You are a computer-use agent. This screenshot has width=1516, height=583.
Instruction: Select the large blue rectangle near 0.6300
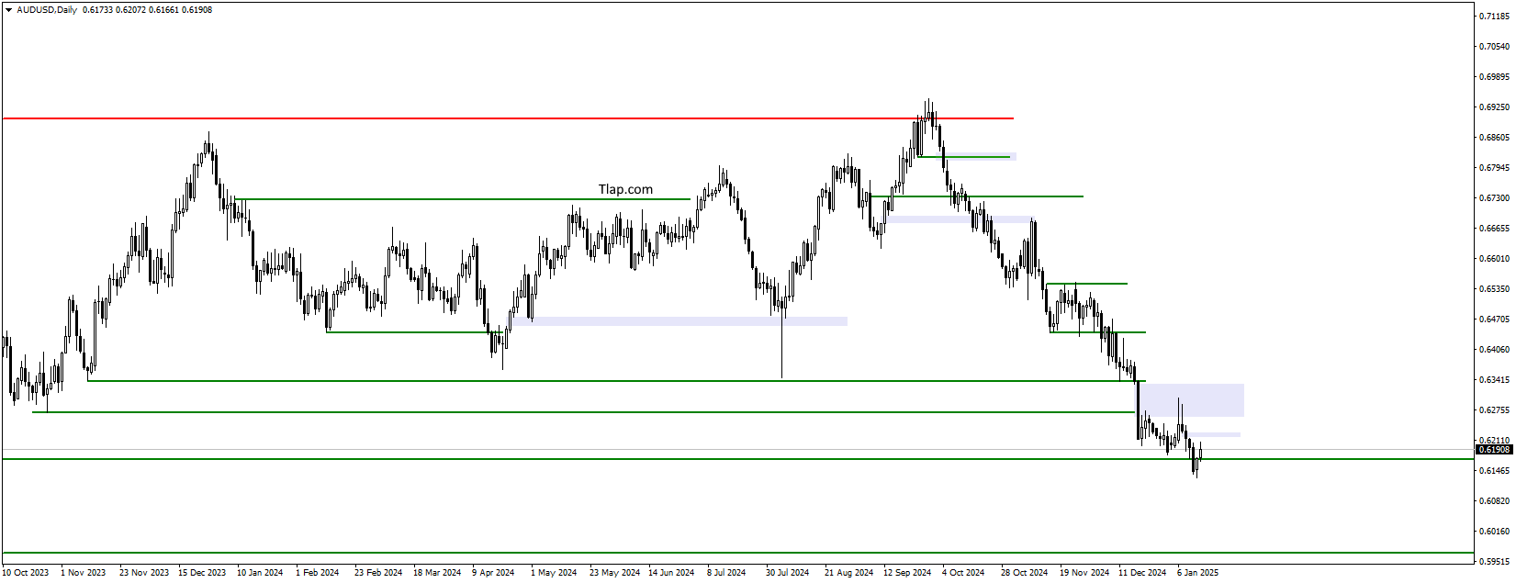point(1192,400)
